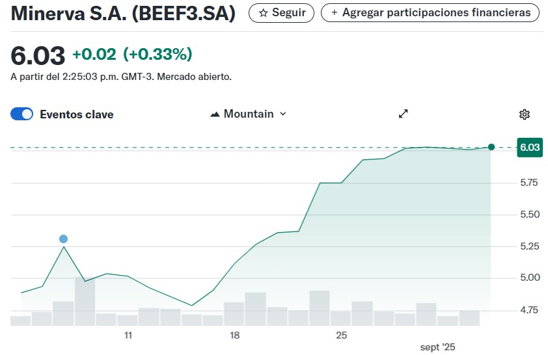Click the date 11 on the axis

click(x=128, y=335)
